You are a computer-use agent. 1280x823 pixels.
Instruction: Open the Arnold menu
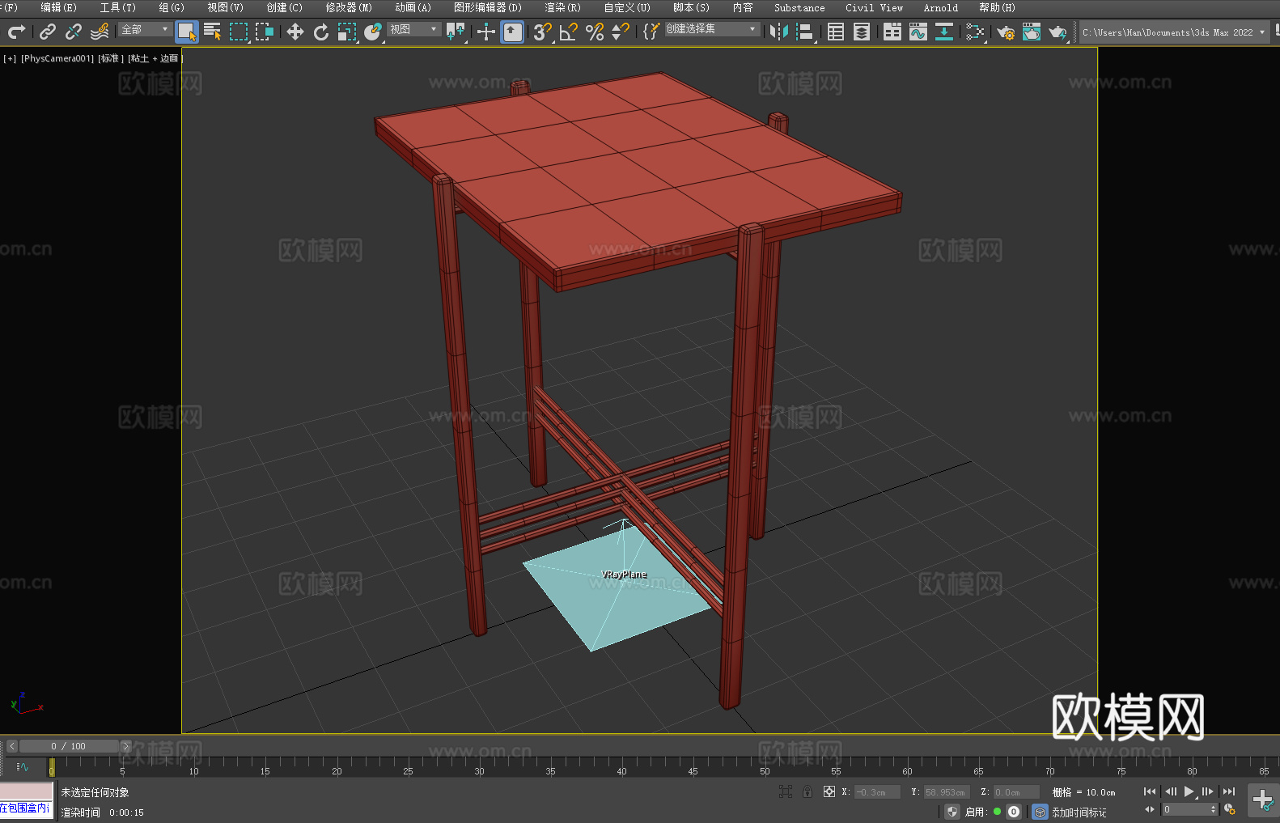(941, 7)
